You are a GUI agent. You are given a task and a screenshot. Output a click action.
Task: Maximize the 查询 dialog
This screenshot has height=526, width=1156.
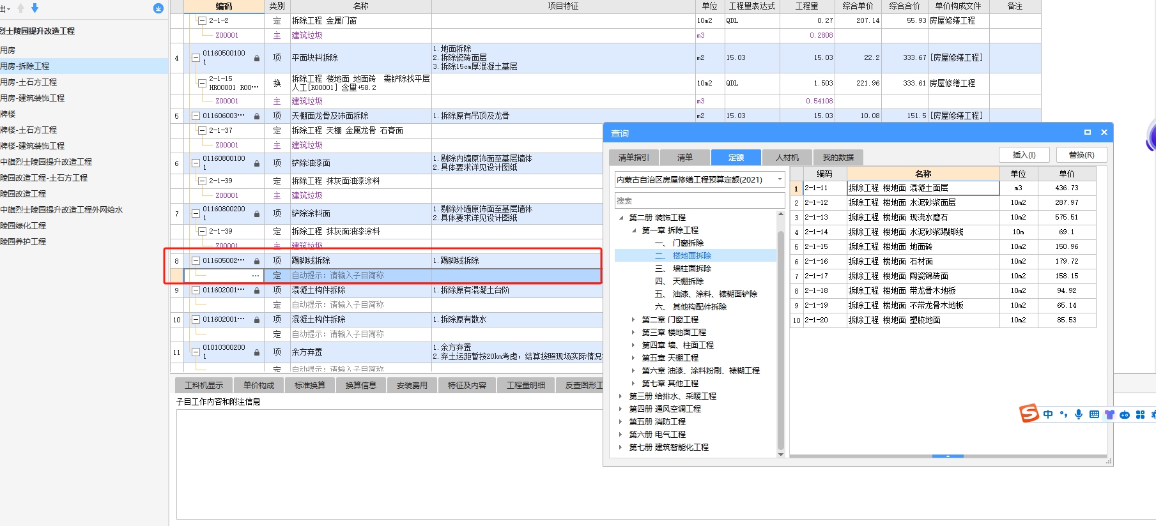1088,132
